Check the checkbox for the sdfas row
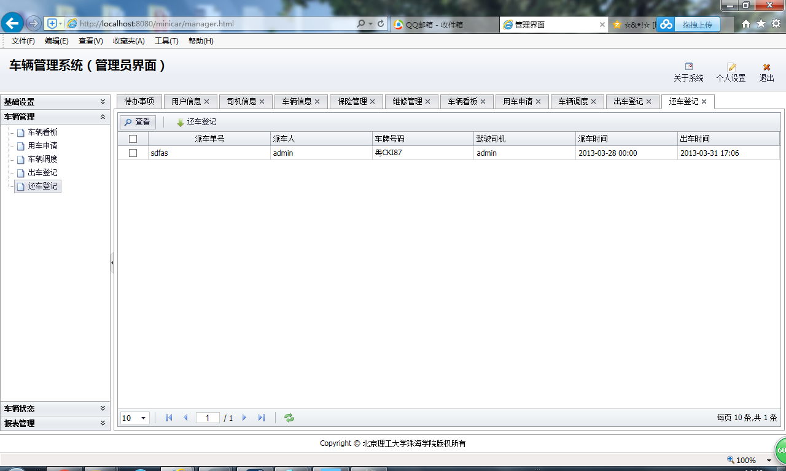Screen dimensions: 786x471 click(133, 153)
